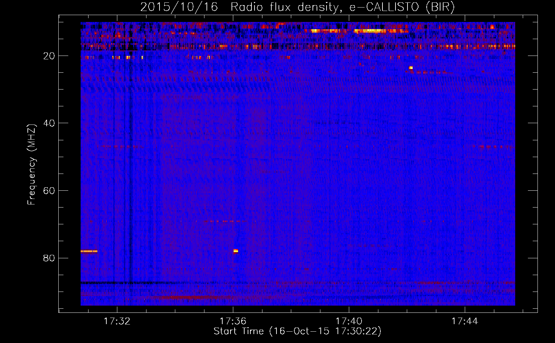Click the "60" frequency tick label
The height and width of the screenshot is (343, 555).
49,191
